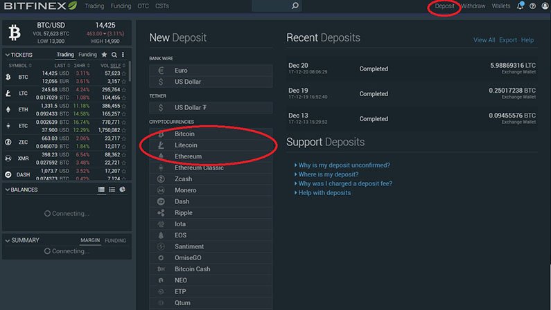Click the favorites star in Tickers header

click(x=105, y=55)
